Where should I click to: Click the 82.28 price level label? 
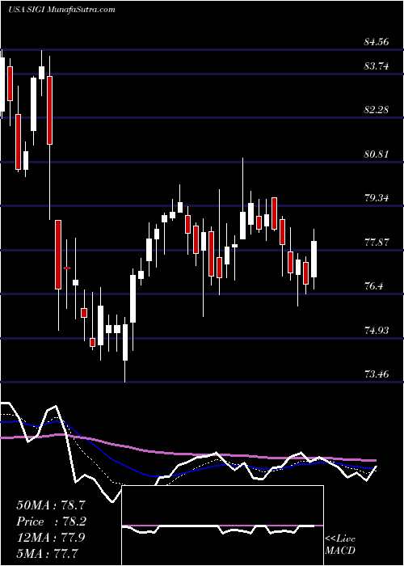pos(377,110)
